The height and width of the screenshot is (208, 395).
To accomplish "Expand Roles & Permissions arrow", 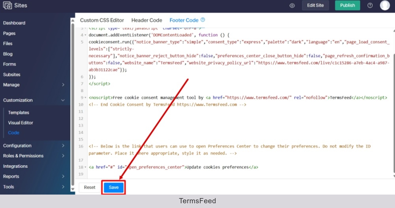I will [63, 156].
